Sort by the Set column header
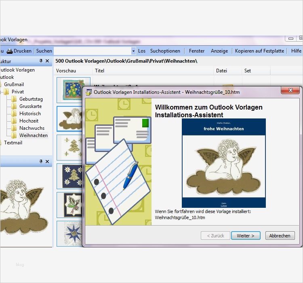The width and height of the screenshot is (303, 283). click(256, 71)
